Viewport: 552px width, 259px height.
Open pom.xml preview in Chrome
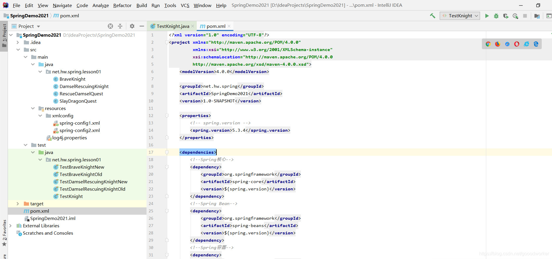click(488, 44)
